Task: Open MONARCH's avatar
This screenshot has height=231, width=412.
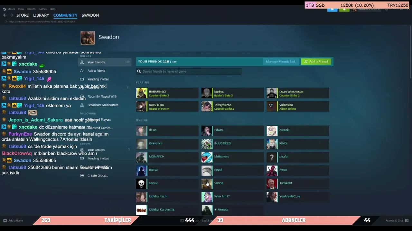Action: coord(142,158)
